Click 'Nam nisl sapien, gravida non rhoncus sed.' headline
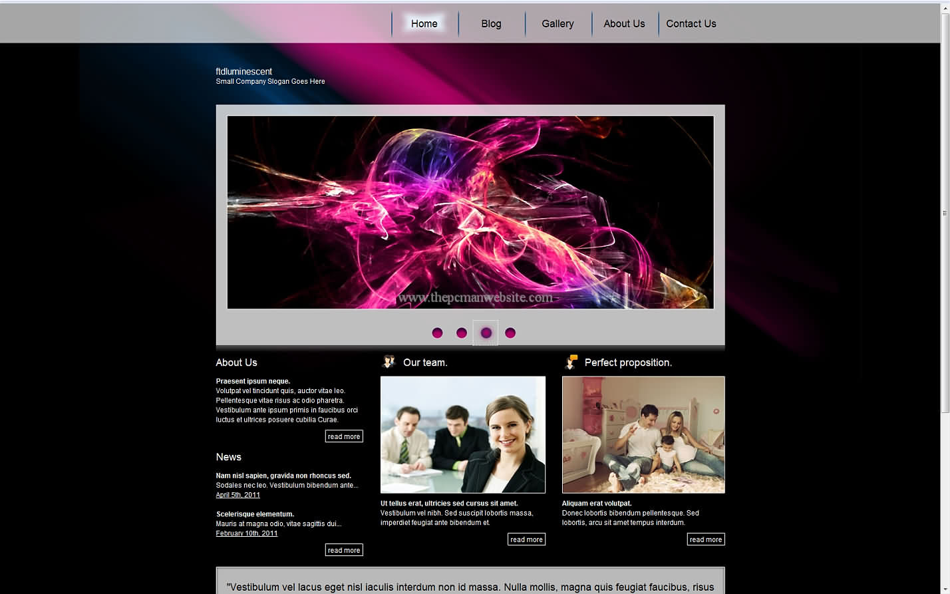Image resolution: width=950 pixels, height=594 pixels. (283, 476)
